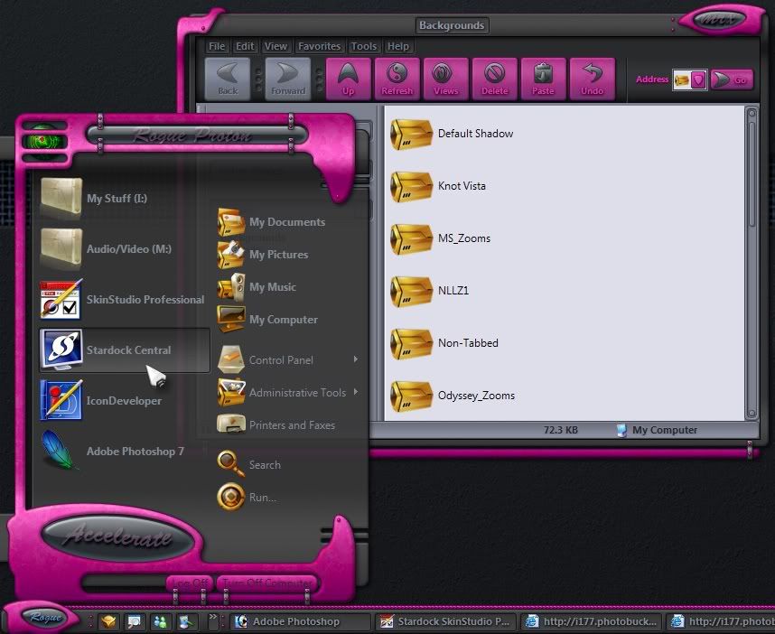Click the Accelerate all-programs button

(117, 537)
